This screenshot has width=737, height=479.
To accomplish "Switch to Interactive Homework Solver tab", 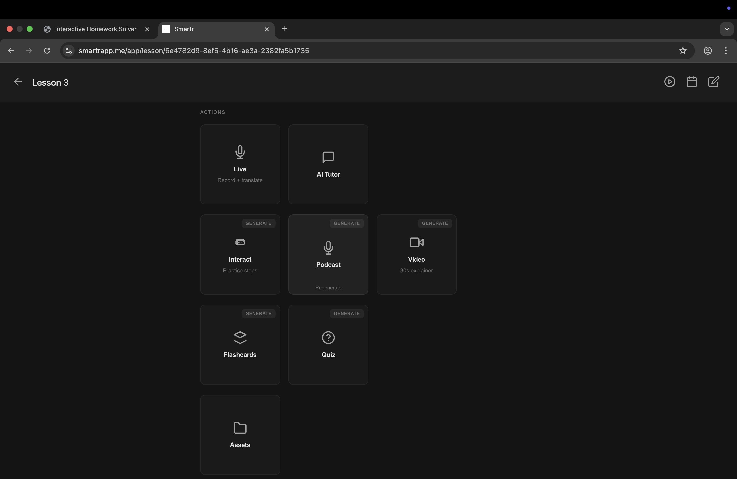I will [x=95, y=29].
